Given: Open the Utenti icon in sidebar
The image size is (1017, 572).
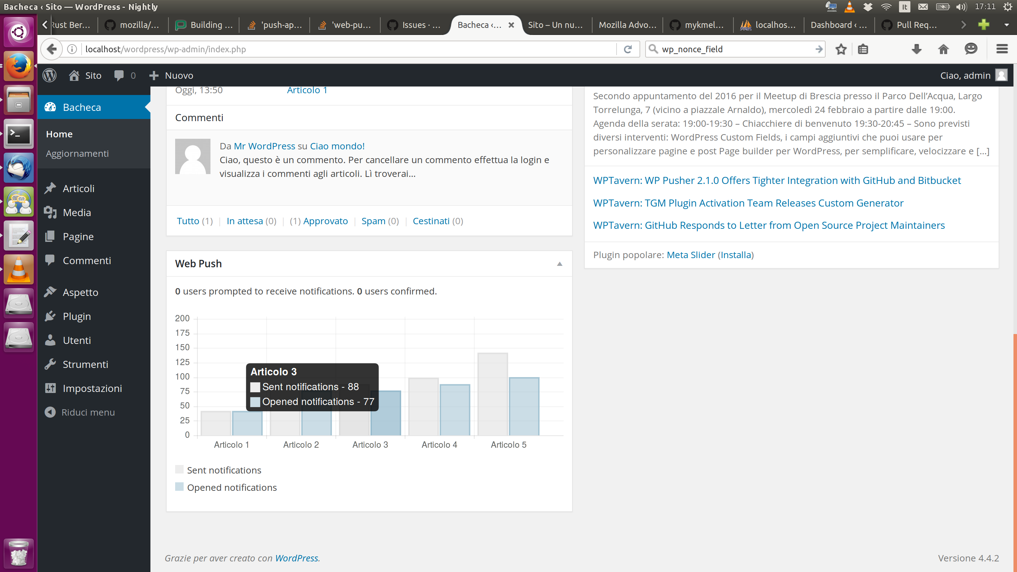Looking at the screenshot, I should tap(50, 340).
